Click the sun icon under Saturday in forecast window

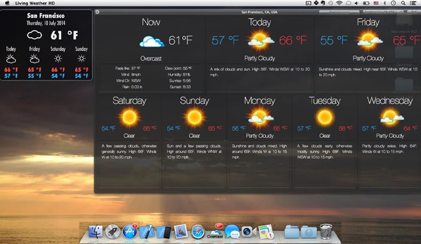129,117
